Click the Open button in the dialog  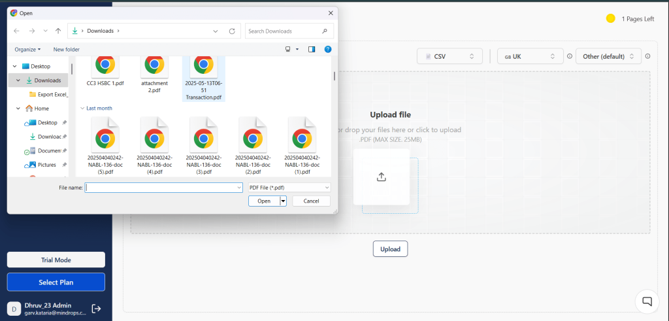point(264,201)
